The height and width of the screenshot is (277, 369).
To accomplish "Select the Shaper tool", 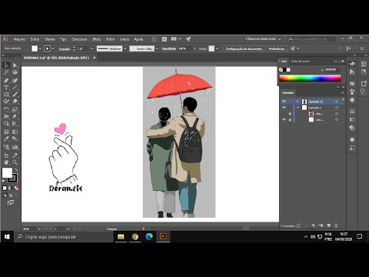I will click(x=6, y=102).
